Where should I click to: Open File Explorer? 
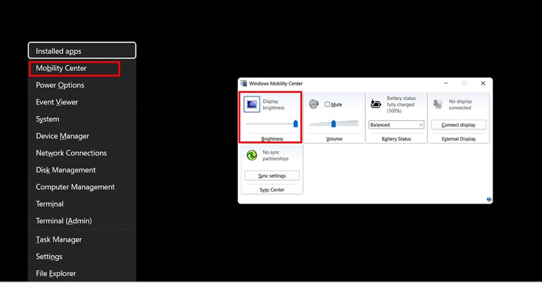click(x=82, y=273)
